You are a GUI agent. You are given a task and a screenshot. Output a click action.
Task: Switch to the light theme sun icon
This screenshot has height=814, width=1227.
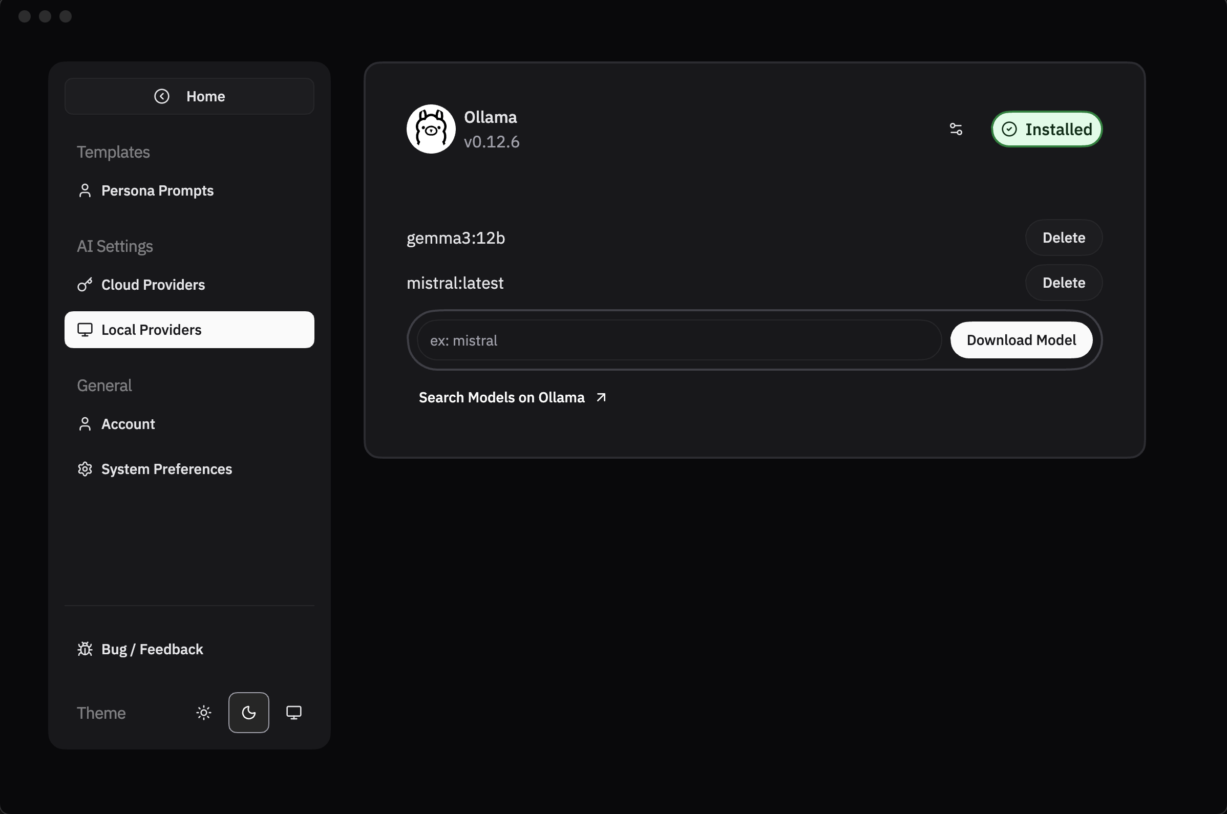pos(203,712)
